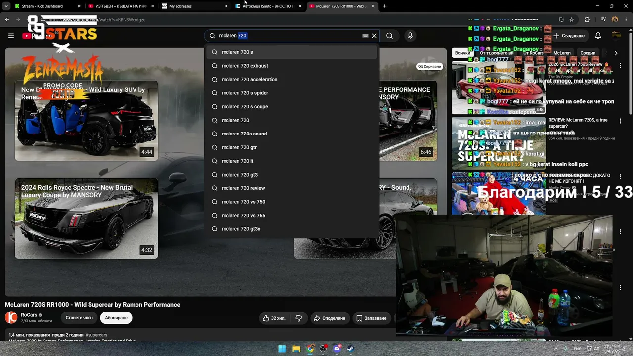Open the on-screen keyboard icon in search box

click(365, 36)
